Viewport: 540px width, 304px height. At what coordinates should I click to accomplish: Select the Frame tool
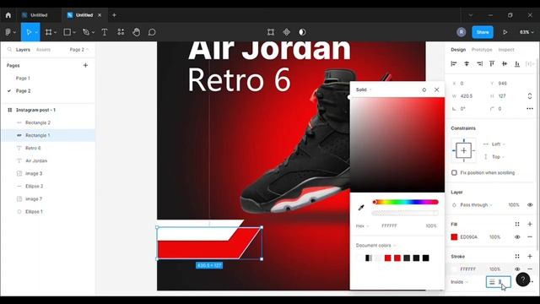click(x=49, y=32)
